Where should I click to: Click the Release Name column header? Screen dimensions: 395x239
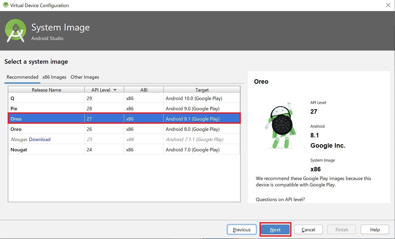pyautogui.click(x=46, y=90)
